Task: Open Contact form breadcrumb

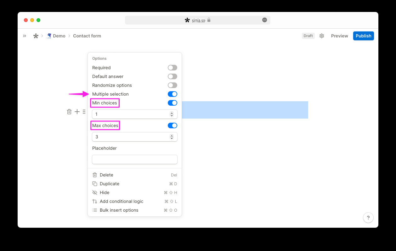Action: tap(87, 36)
